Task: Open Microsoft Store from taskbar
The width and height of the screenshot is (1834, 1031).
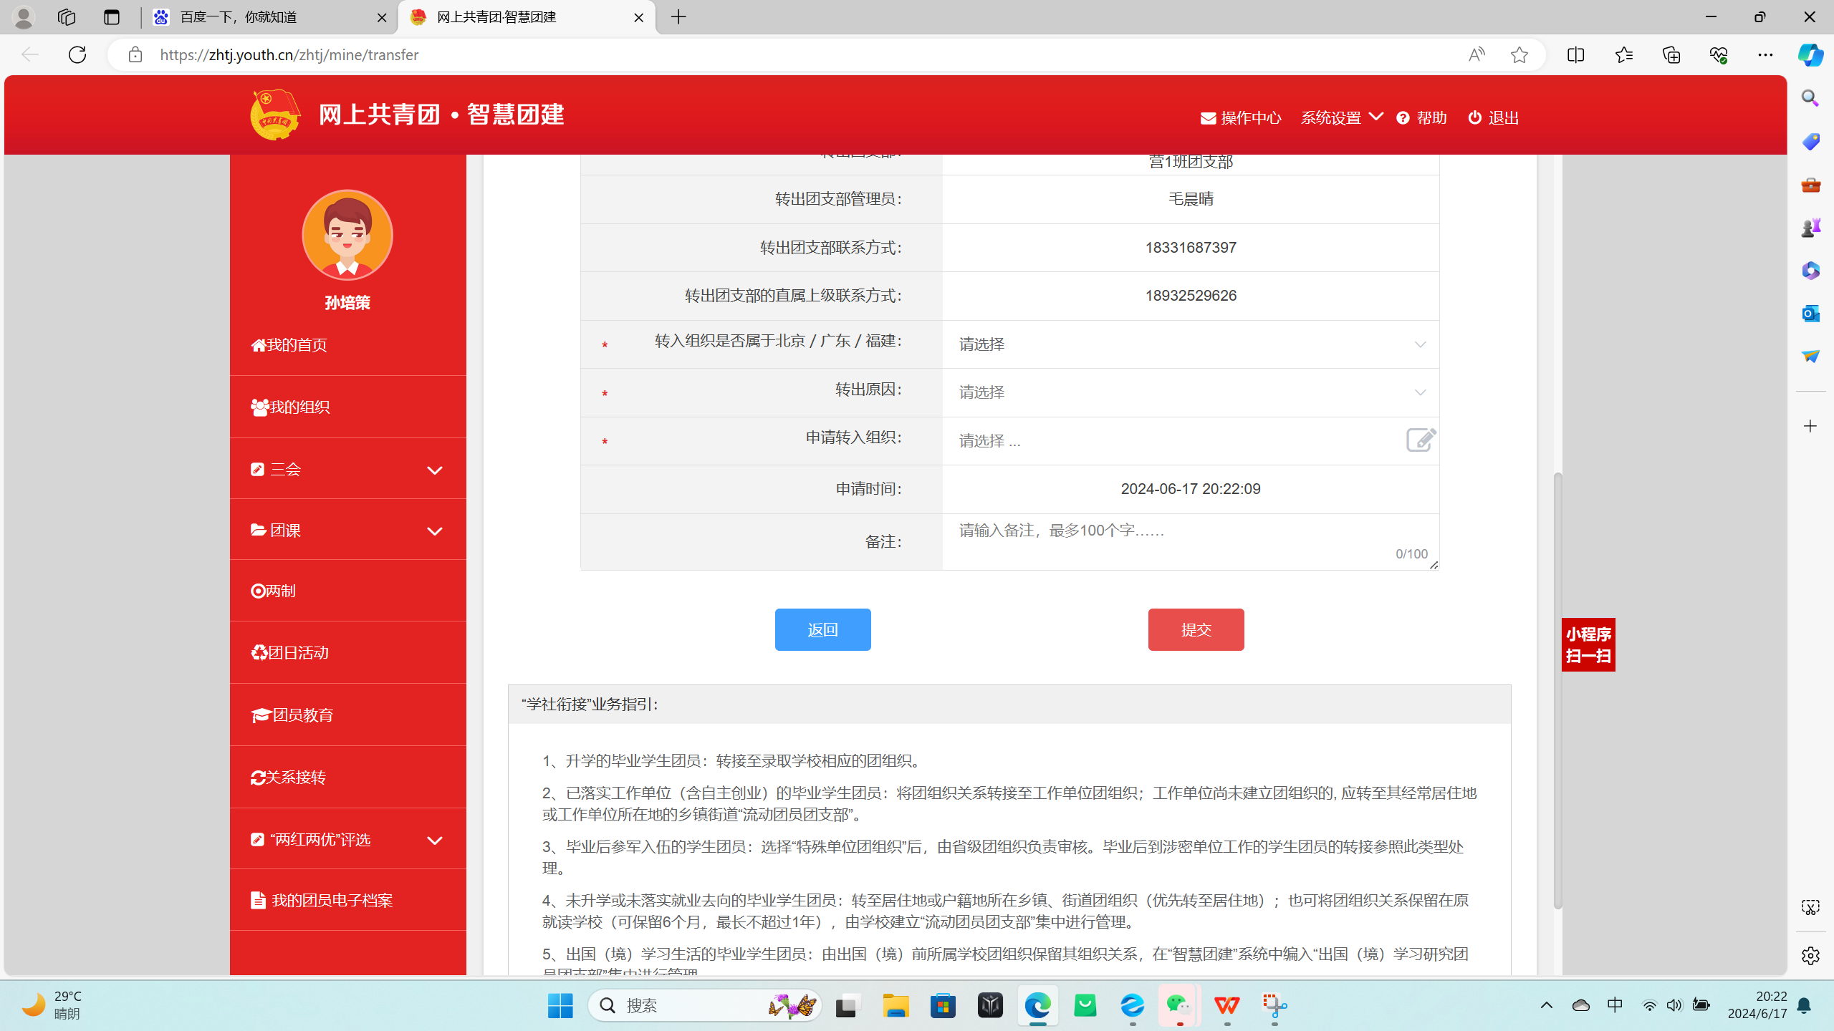Action: pos(943,1005)
